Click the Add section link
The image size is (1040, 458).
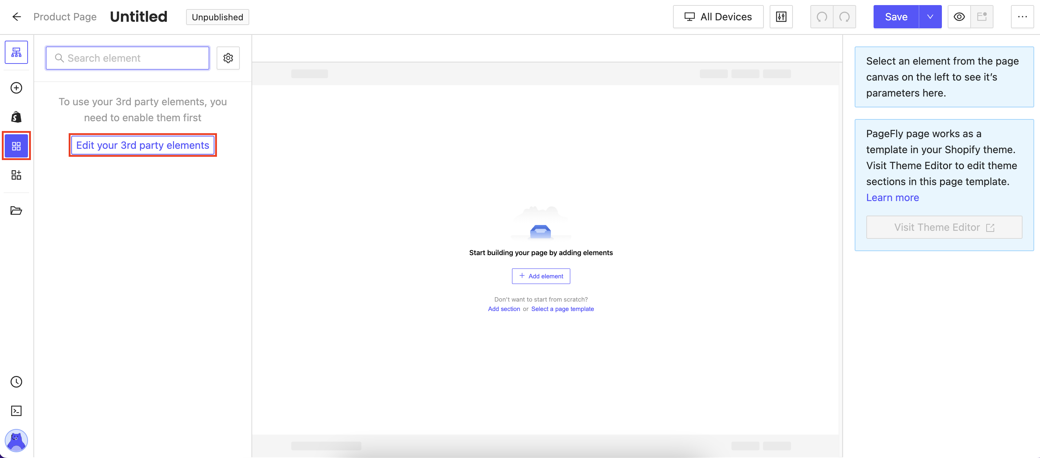(504, 309)
